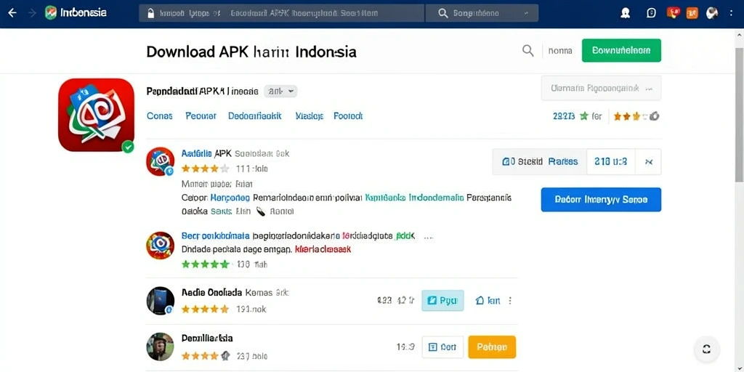Viewport: 744px width, 372px height.
Task: Click the orange star rating near the tabs
Action: (636, 116)
